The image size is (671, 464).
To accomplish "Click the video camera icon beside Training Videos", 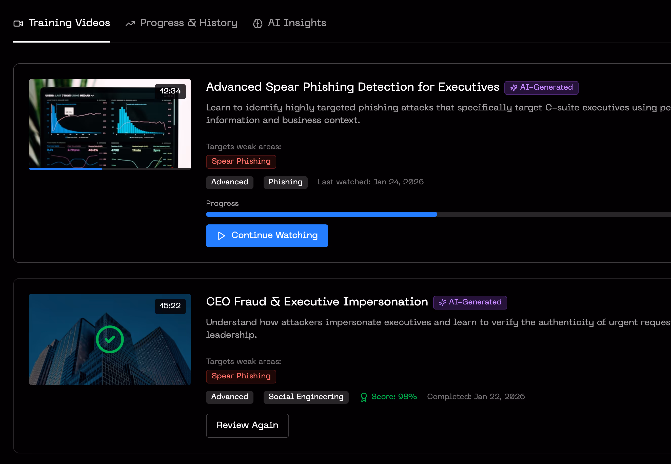I will pyautogui.click(x=18, y=24).
